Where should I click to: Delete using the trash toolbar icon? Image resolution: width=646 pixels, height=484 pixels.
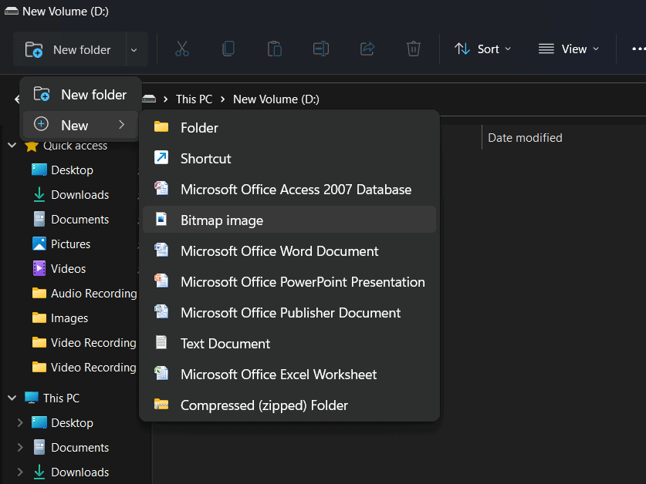[x=414, y=49]
